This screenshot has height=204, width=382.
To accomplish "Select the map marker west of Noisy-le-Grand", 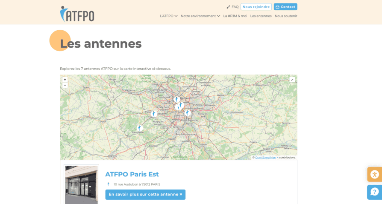I will click(181, 105).
